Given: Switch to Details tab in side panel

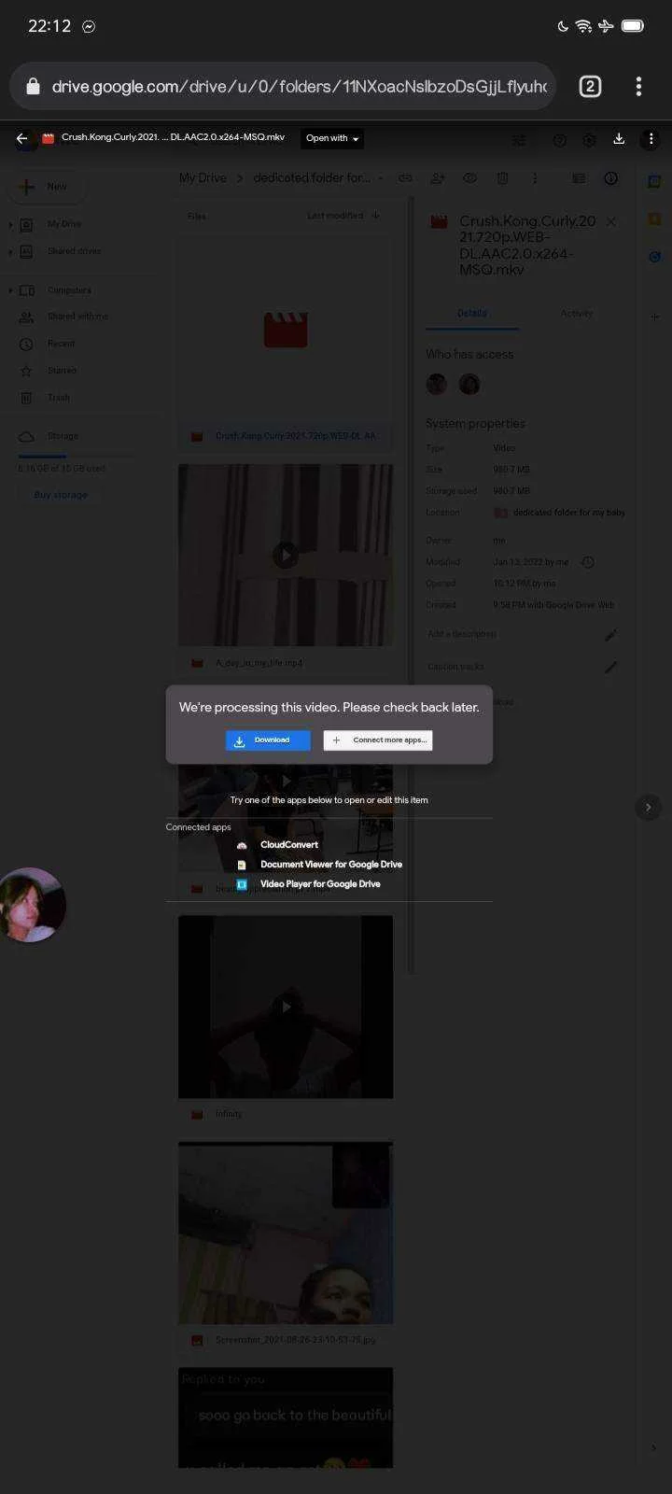Looking at the screenshot, I should coord(472,314).
